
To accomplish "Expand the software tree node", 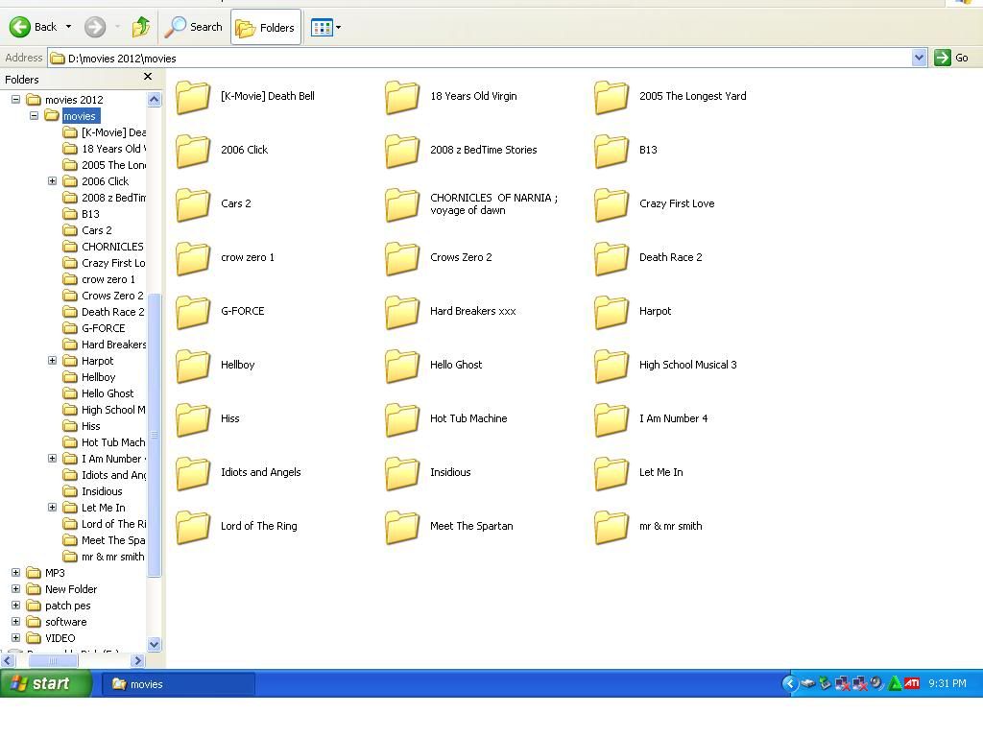I will pos(15,622).
